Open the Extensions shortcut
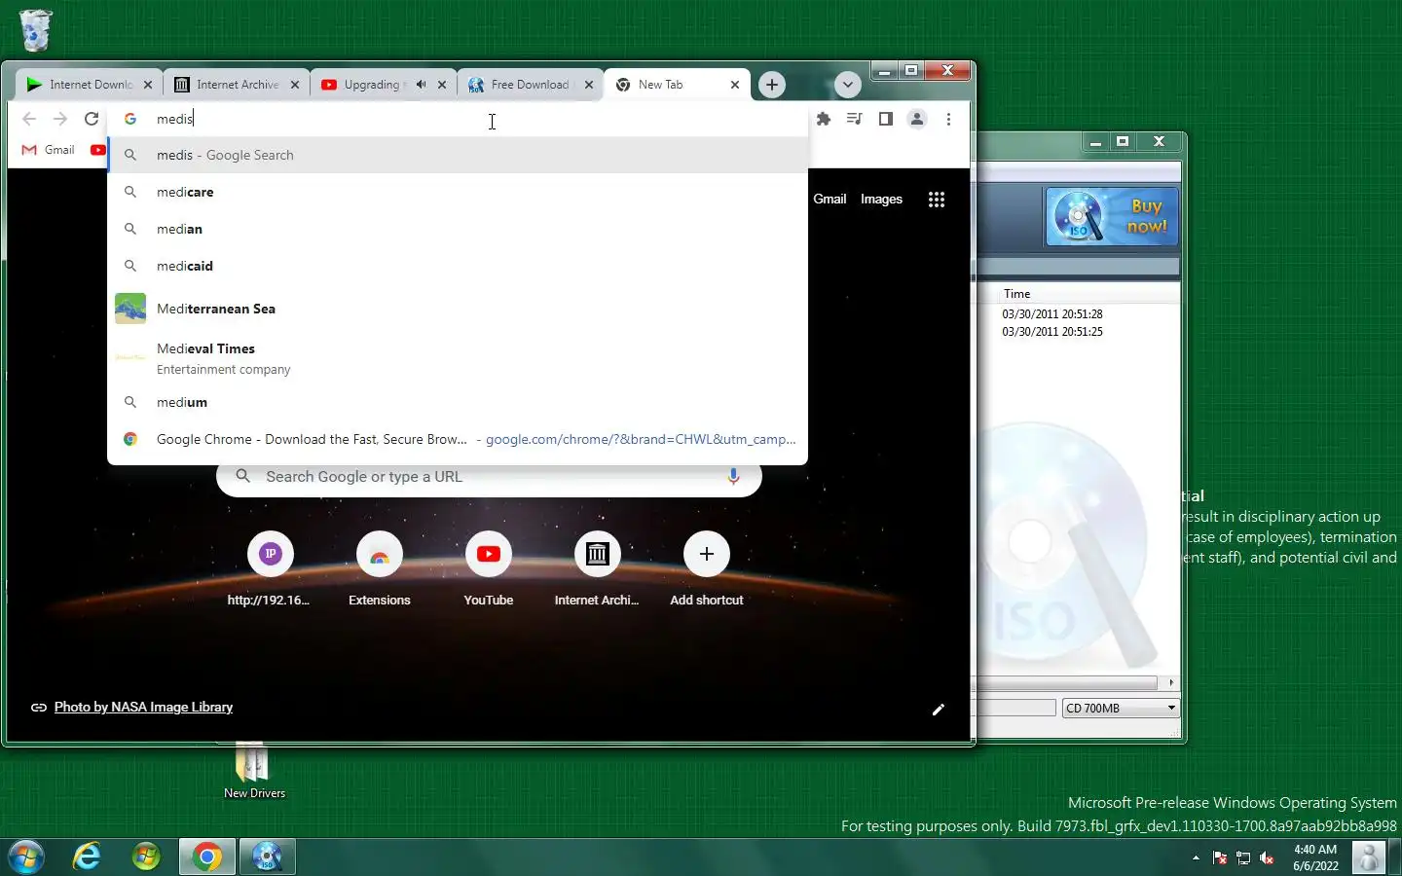 point(380,570)
